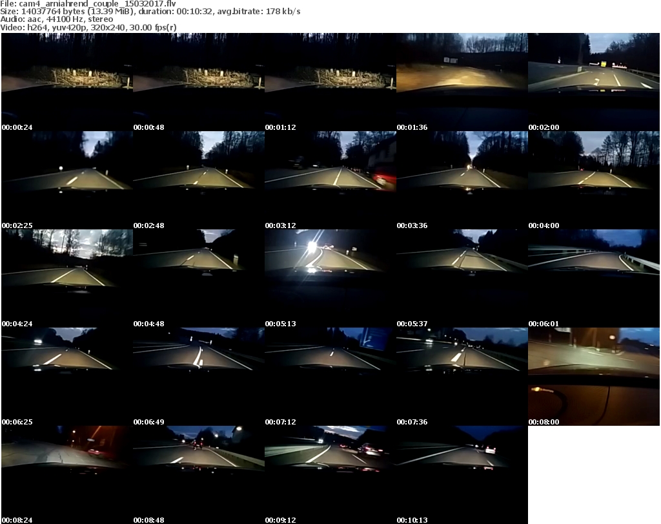Select the thumbnail frame at 00:08:48
The width and height of the screenshot is (661, 524).
199,475
